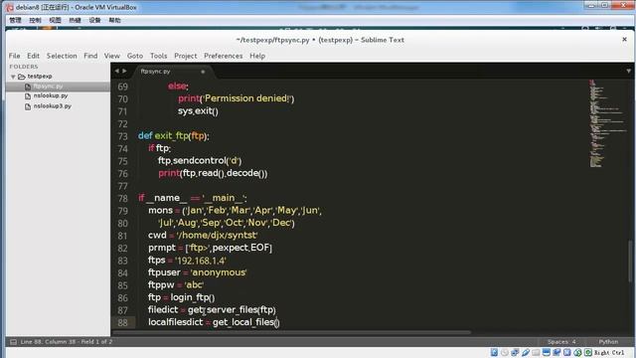Click 'login_ftp()' call on line 86
The height and width of the screenshot is (358, 636).
click(x=193, y=297)
